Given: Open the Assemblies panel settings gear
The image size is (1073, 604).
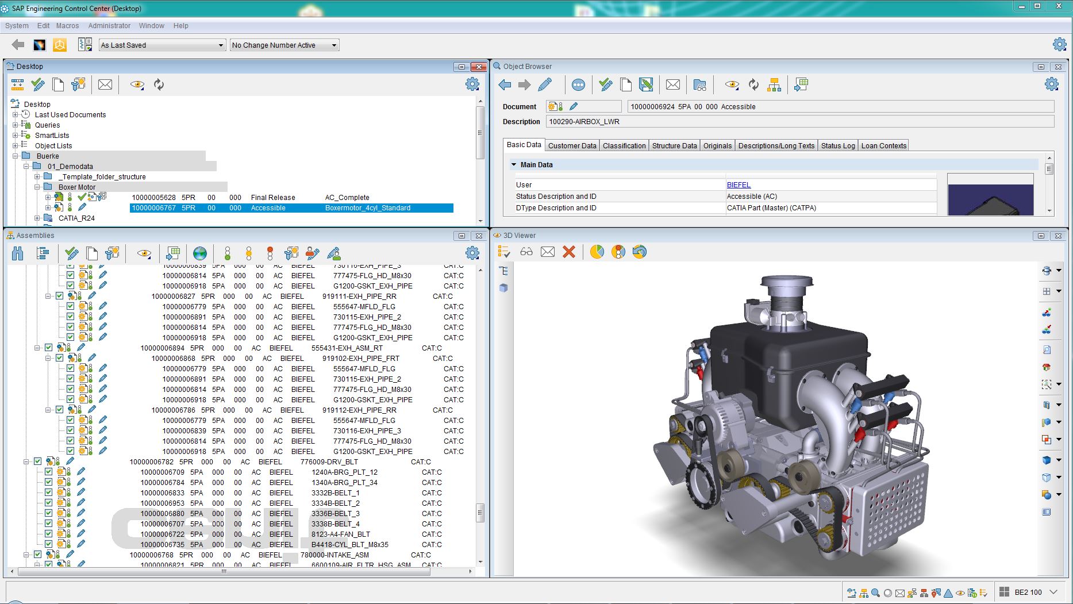Looking at the screenshot, I should pyautogui.click(x=472, y=253).
